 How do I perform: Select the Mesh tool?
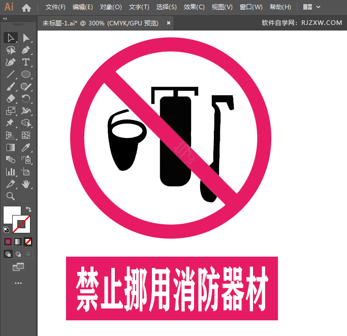tap(26, 135)
